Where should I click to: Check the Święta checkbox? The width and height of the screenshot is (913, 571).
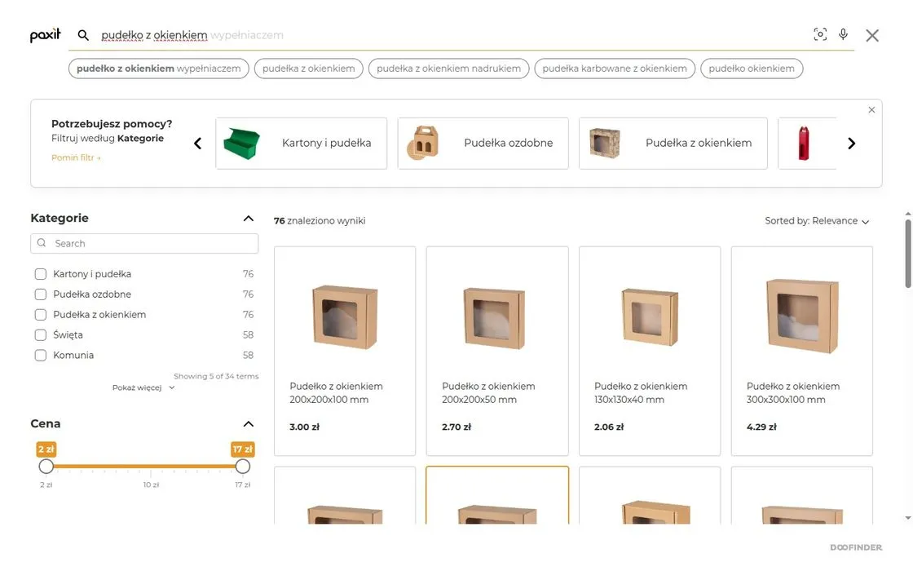(x=40, y=335)
